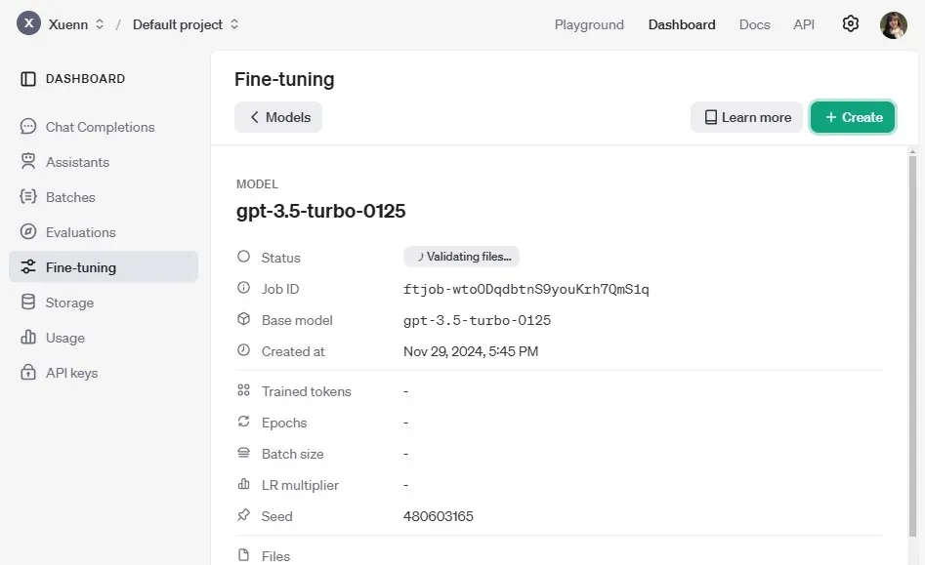This screenshot has height=565, width=925.
Task: Click the Epochs refresh icon
Action: pyautogui.click(x=243, y=422)
